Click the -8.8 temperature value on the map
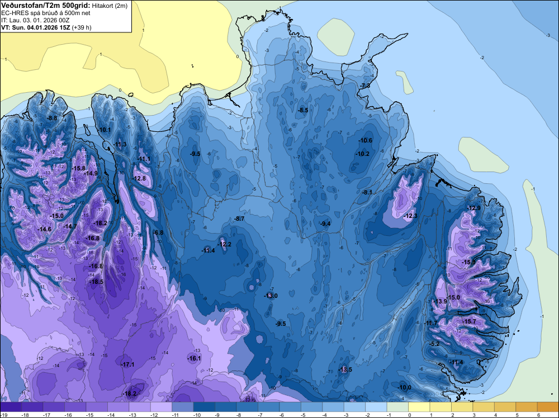The width and height of the screenshot is (559, 418). click(53, 118)
